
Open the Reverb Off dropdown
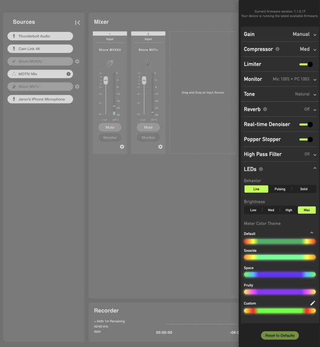click(x=310, y=109)
